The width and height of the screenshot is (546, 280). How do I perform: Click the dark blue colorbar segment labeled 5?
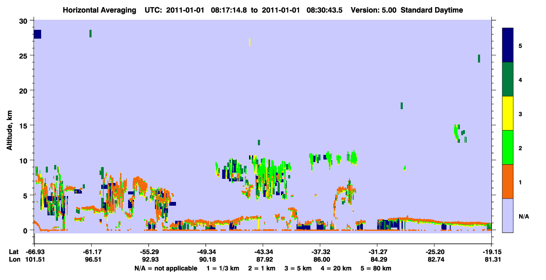coord(508,45)
